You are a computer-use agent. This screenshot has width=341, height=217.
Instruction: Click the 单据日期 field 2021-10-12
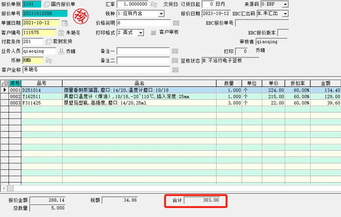pyautogui.click(x=41, y=23)
